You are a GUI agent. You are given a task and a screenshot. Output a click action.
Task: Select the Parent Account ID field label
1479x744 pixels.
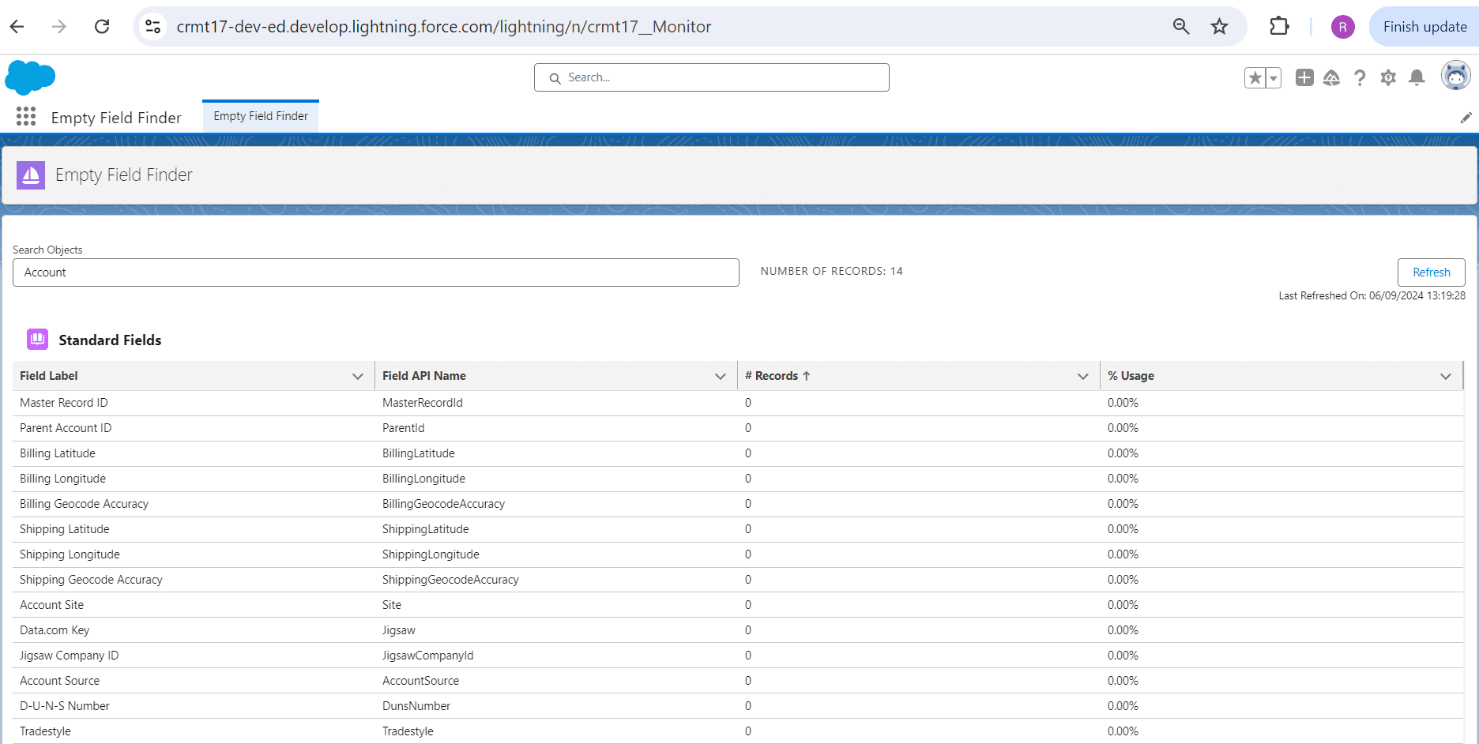(x=66, y=428)
